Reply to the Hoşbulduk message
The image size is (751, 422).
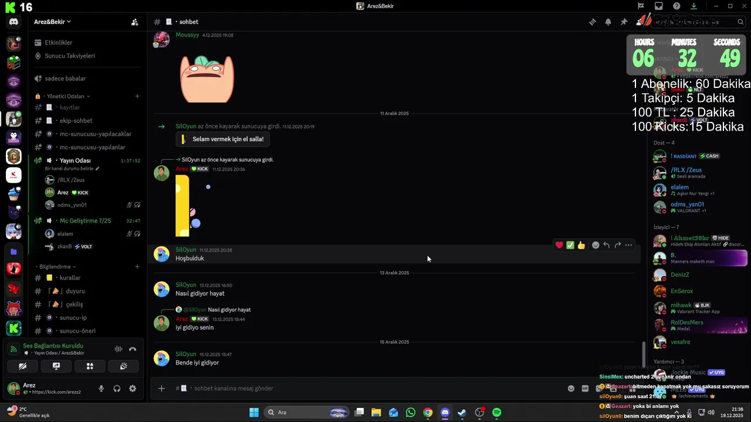607,245
